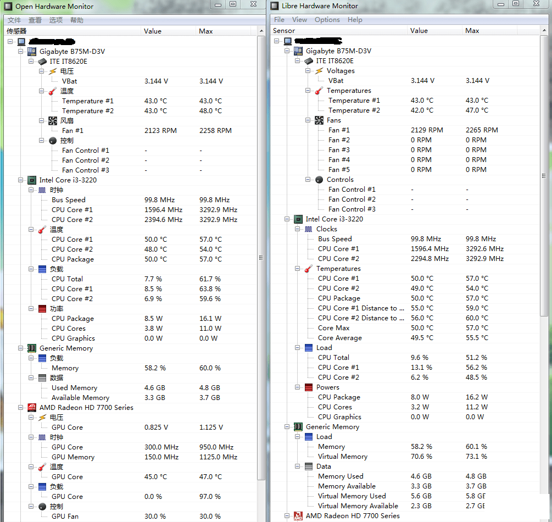Click the red power icon beside 功率 in Open Hardware Monitor
Viewport: 552px width, 522px height.
coord(42,309)
